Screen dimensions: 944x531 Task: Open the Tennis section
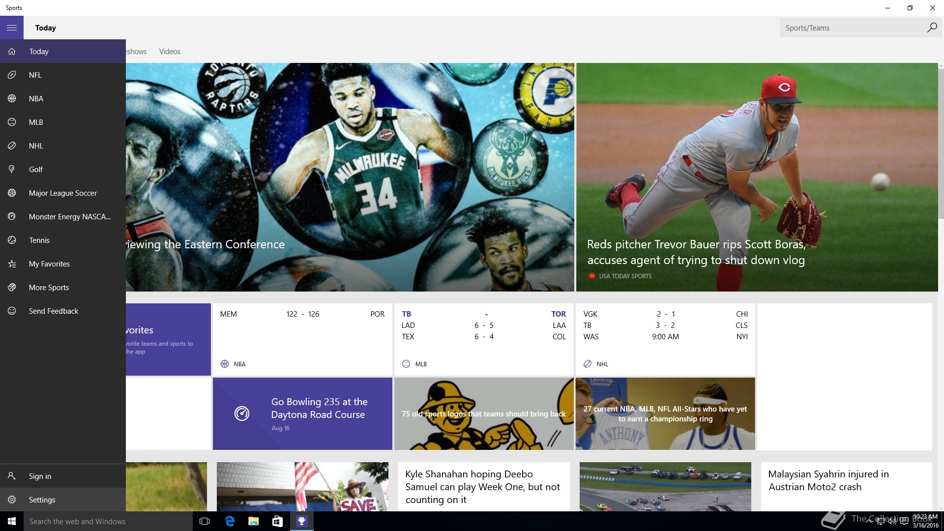63,240
